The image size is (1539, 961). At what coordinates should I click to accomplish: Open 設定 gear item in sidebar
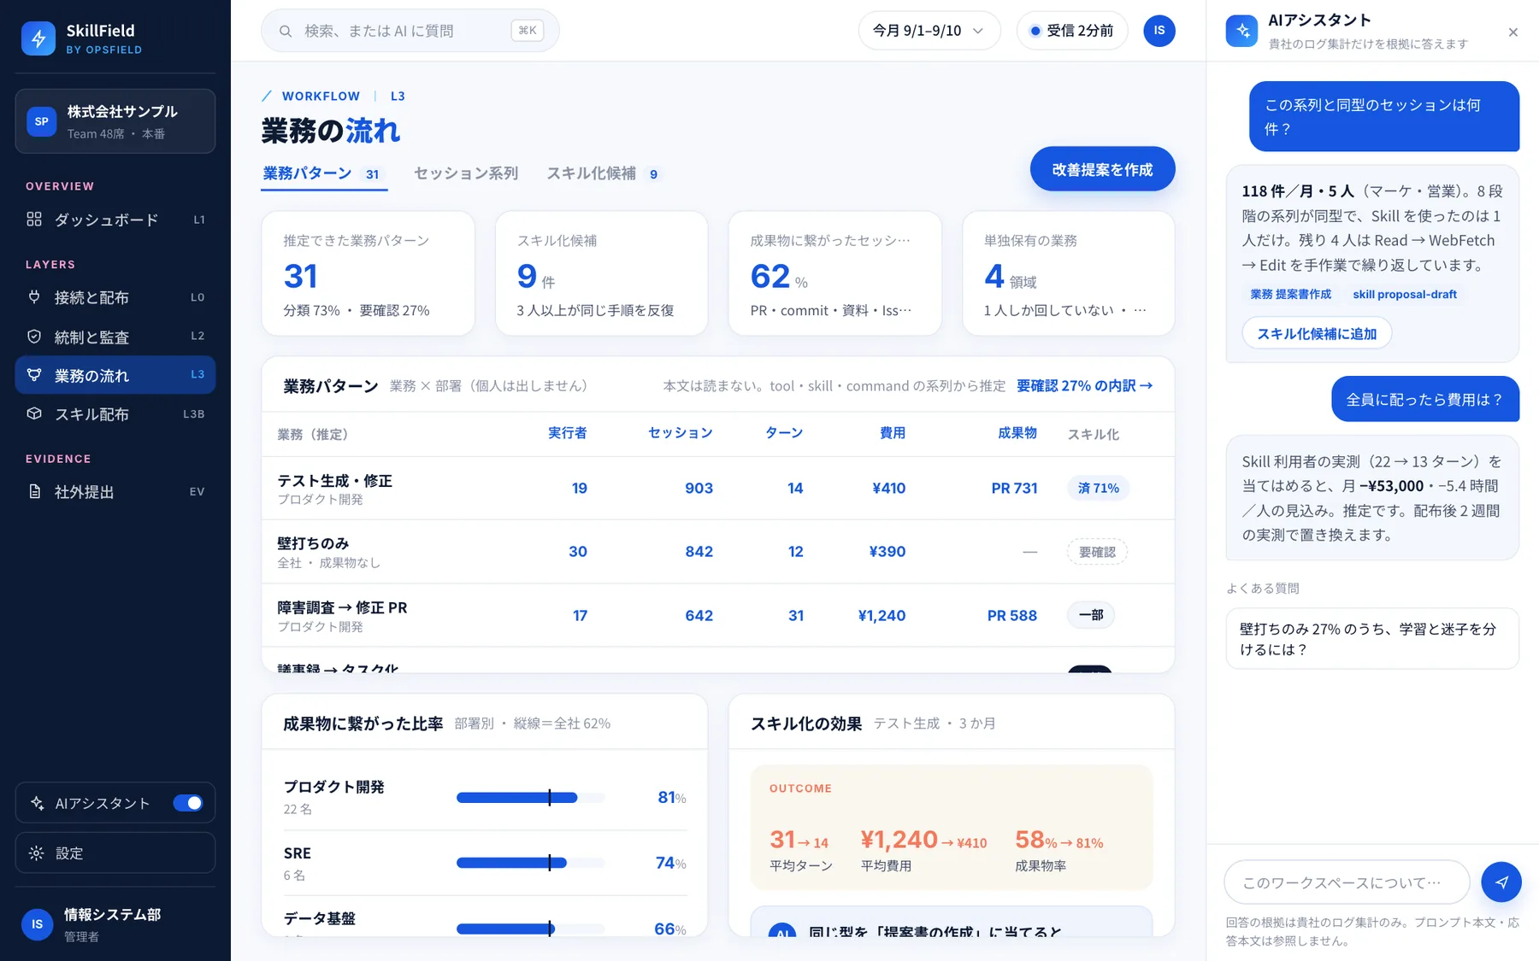(115, 853)
